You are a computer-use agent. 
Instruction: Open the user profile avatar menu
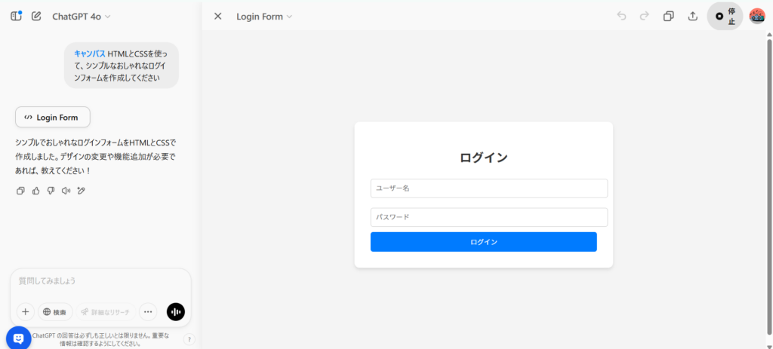pyautogui.click(x=757, y=17)
